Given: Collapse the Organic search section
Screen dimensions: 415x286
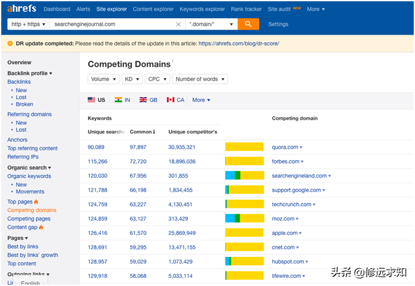Looking at the screenshot, I should [x=29, y=168].
